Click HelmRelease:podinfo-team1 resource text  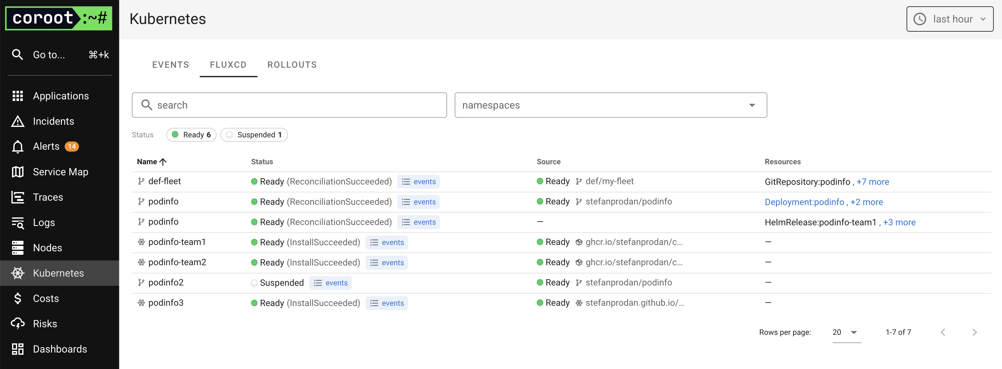[x=820, y=222]
